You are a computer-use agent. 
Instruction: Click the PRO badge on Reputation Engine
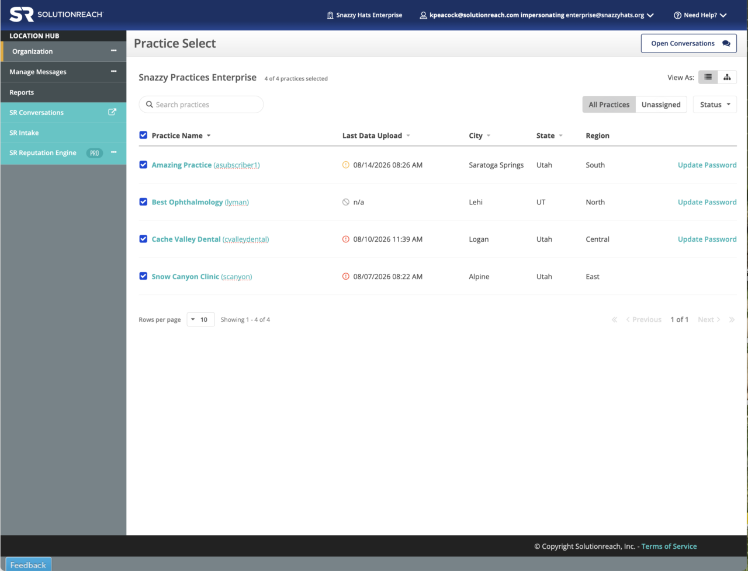pos(95,153)
